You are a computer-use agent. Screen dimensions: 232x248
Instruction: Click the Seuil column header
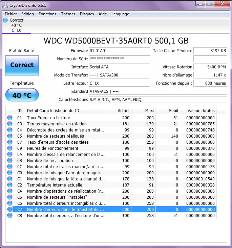(173, 110)
